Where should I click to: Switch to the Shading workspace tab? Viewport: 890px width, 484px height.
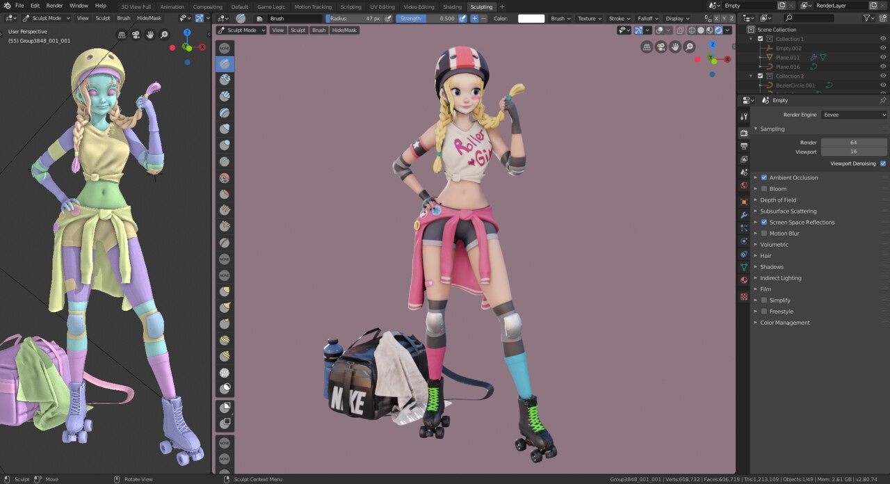(x=452, y=7)
